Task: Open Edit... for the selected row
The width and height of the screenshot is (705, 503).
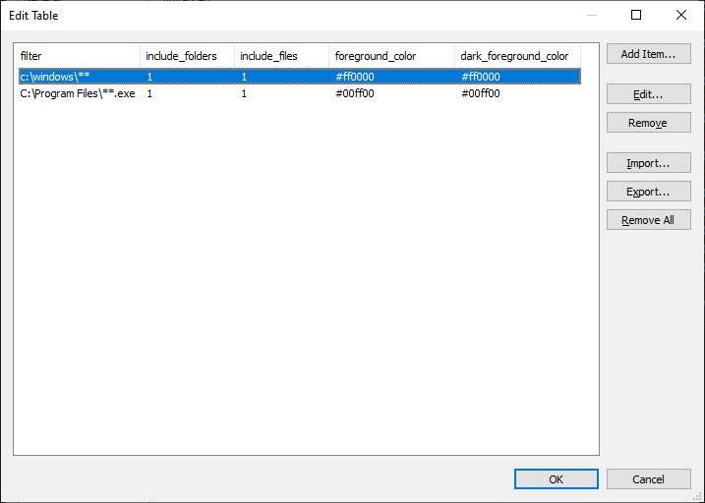Action: tap(648, 94)
